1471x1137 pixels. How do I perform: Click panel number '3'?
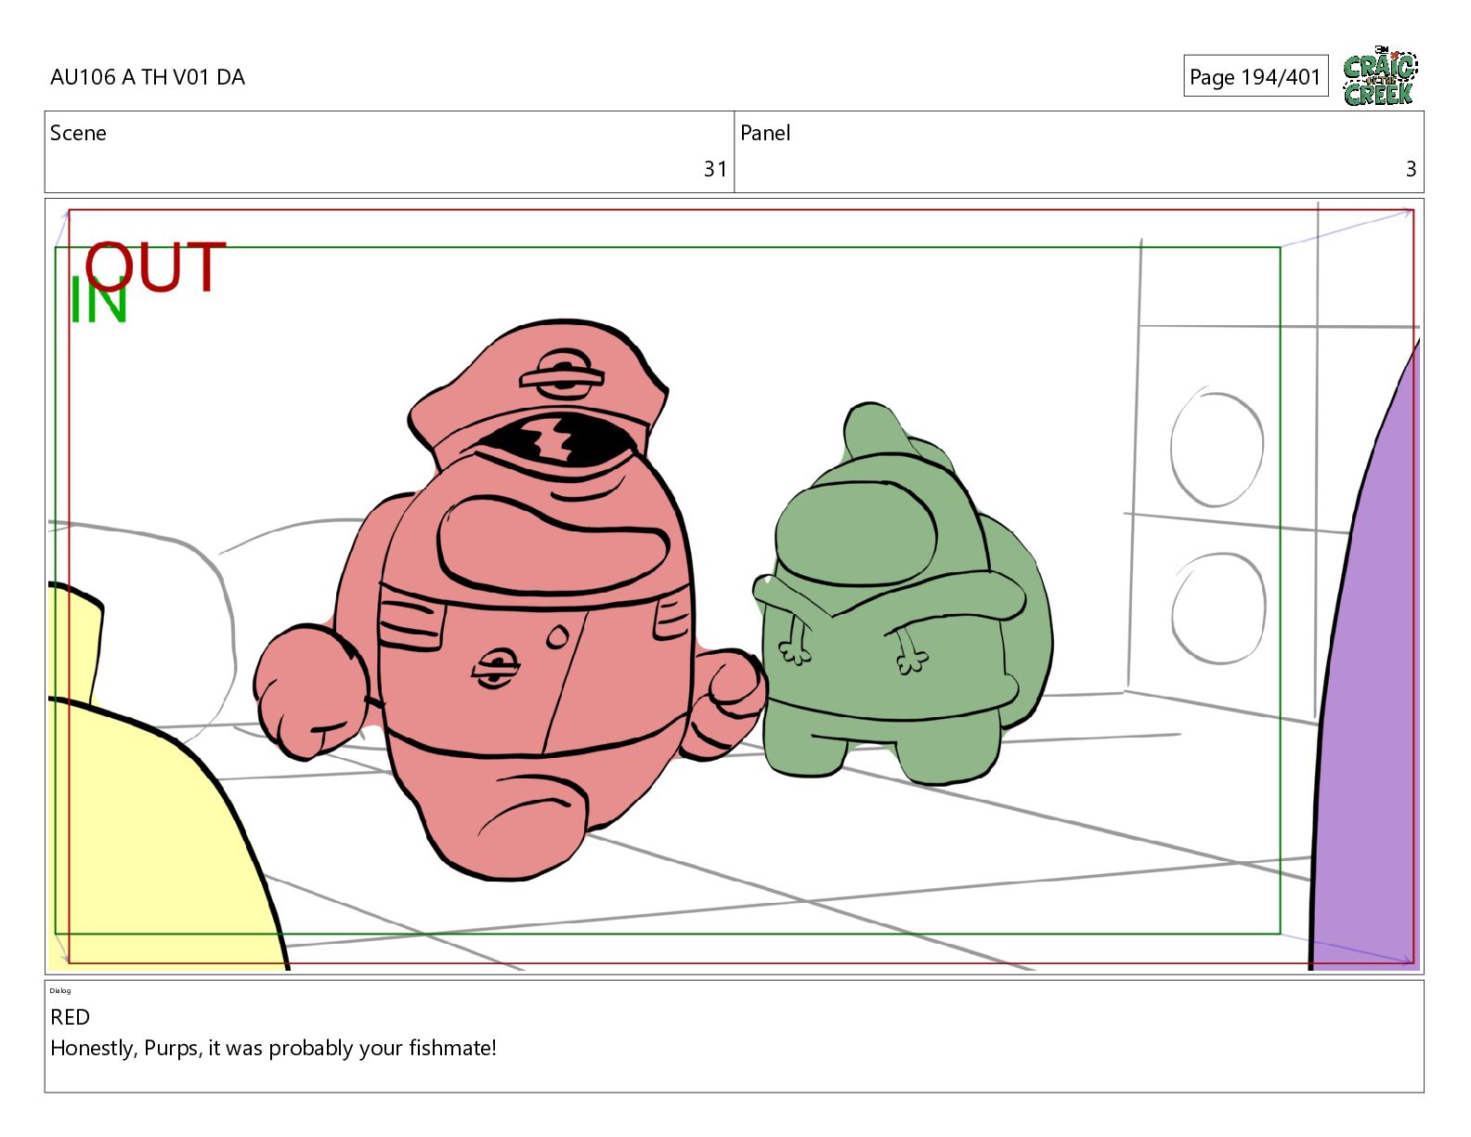click(x=1411, y=169)
